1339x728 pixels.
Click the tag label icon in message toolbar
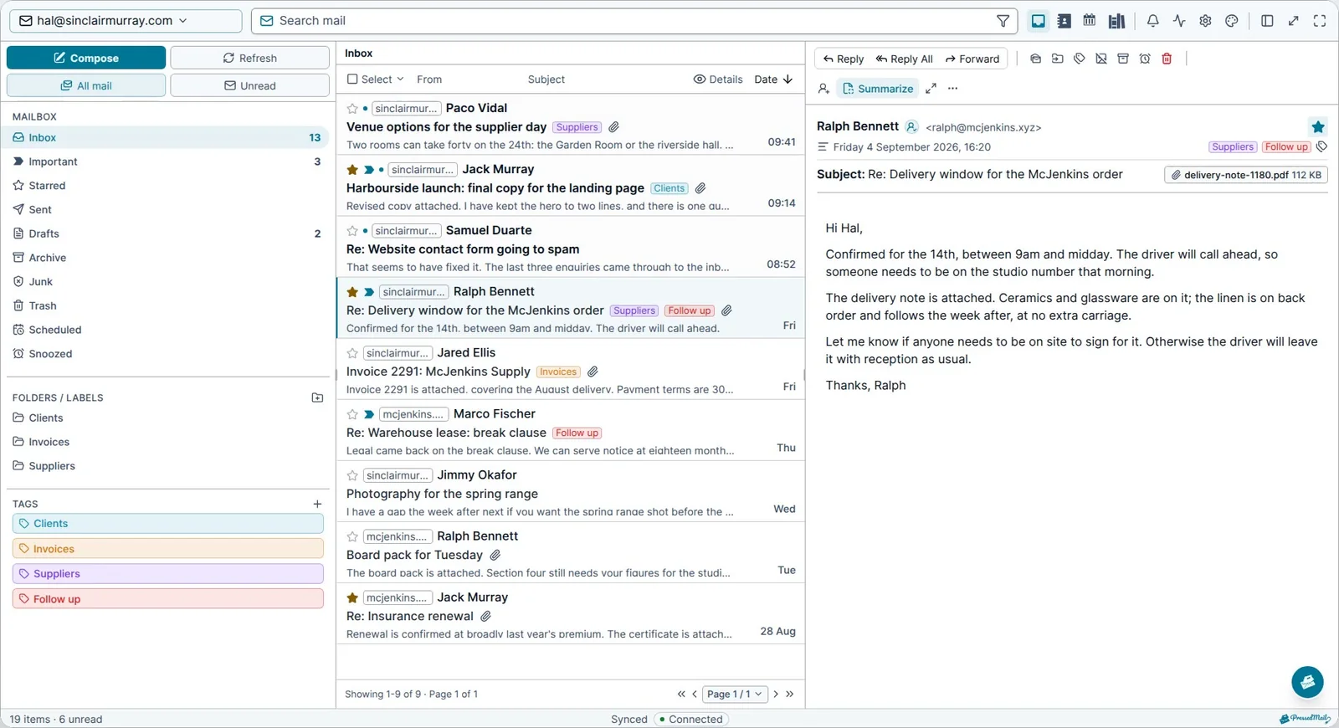click(1080, 59)
